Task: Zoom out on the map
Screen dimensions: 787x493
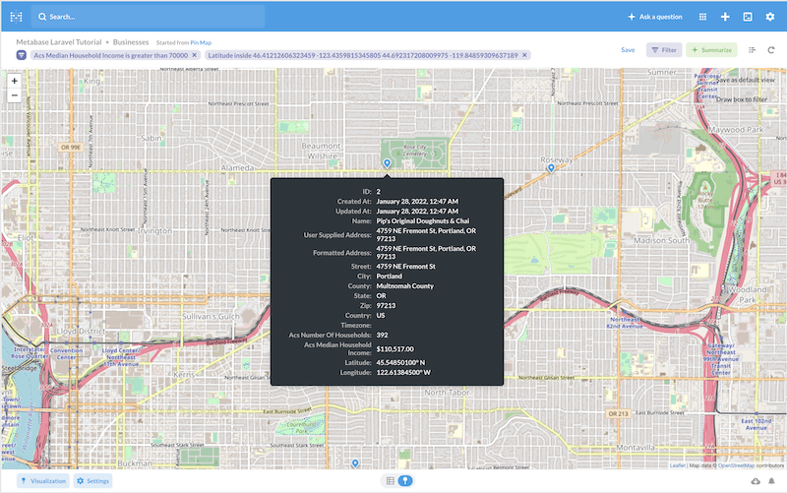Action: (x=14, y=94)
